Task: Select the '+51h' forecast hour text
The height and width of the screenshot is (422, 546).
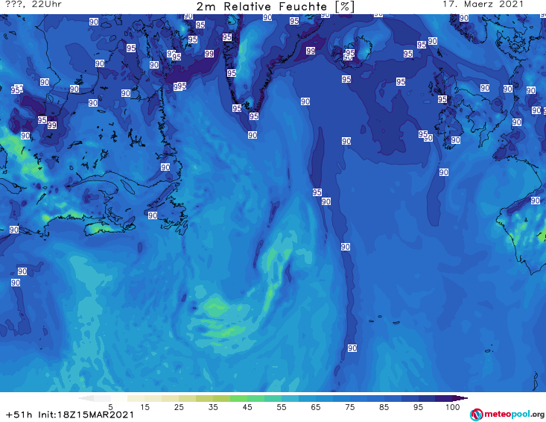Action: point(19,415)
